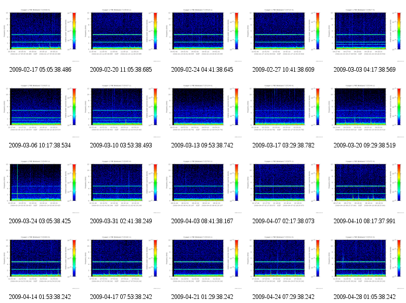Click the caption text 2009-04-17 07:53:38.242
Image resolution: width=406 pixels, height=303 pixels.
tap(121, 297)
